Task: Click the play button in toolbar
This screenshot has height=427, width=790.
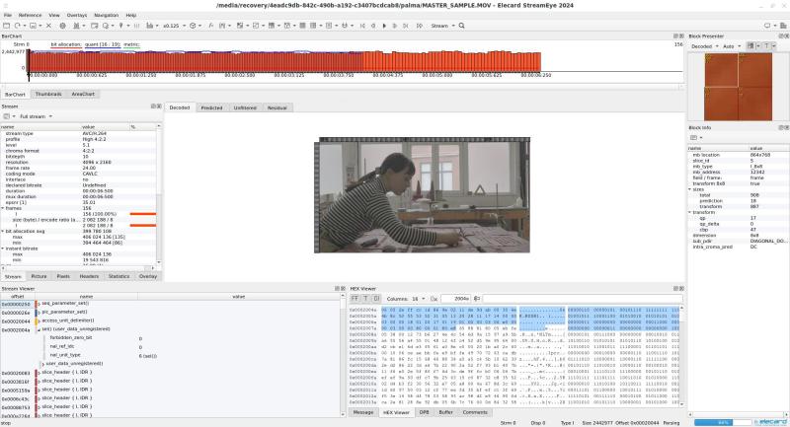Action: pos(384,26)
